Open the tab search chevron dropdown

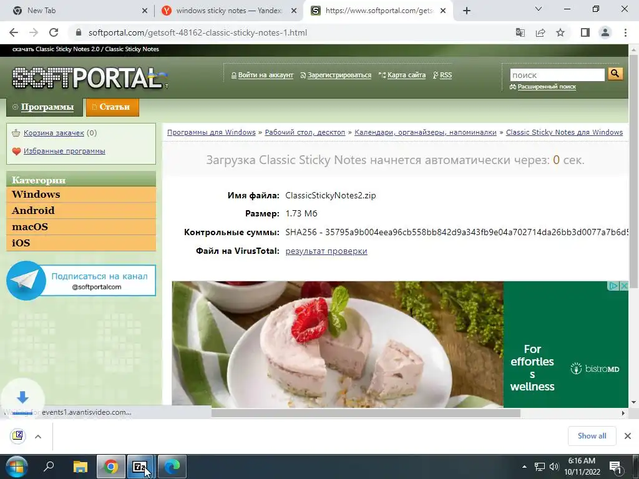pyautogui.click(x=539, y=9)
